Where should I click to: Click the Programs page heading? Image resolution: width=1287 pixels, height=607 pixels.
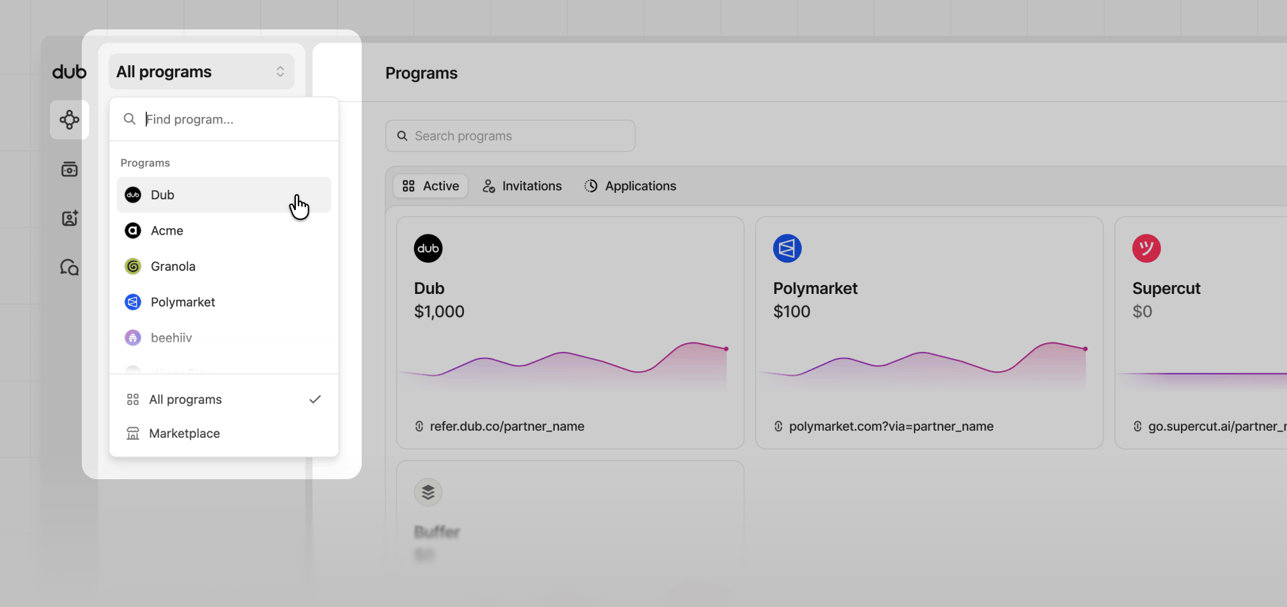(421, 73)
